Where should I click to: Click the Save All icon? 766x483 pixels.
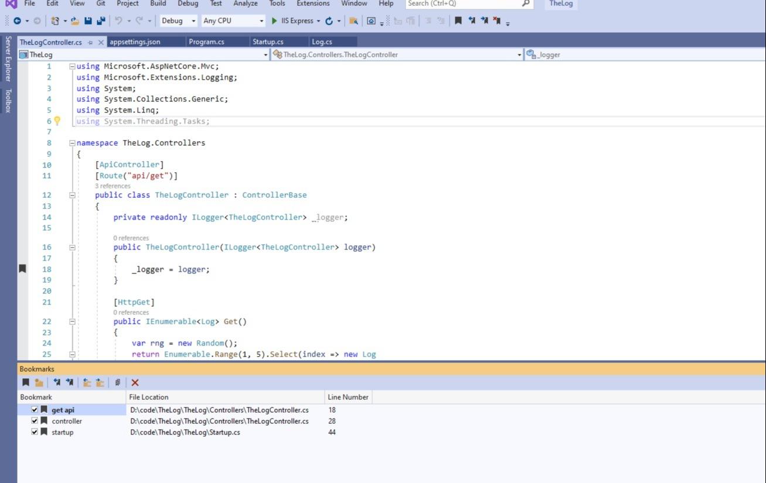(x=100, y=20)
